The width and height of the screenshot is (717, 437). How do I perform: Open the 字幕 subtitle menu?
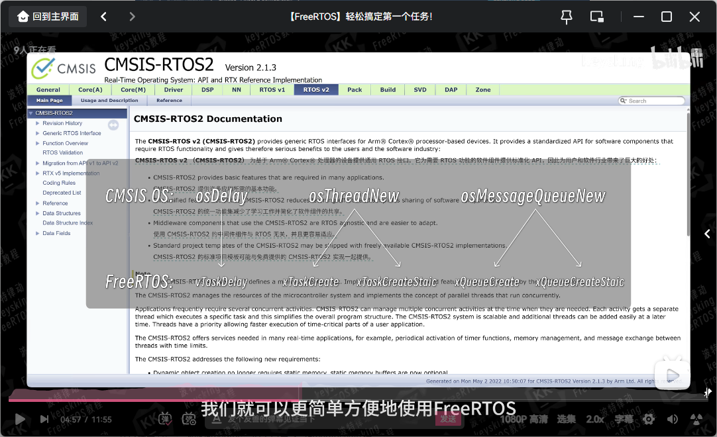coord(624,419)
